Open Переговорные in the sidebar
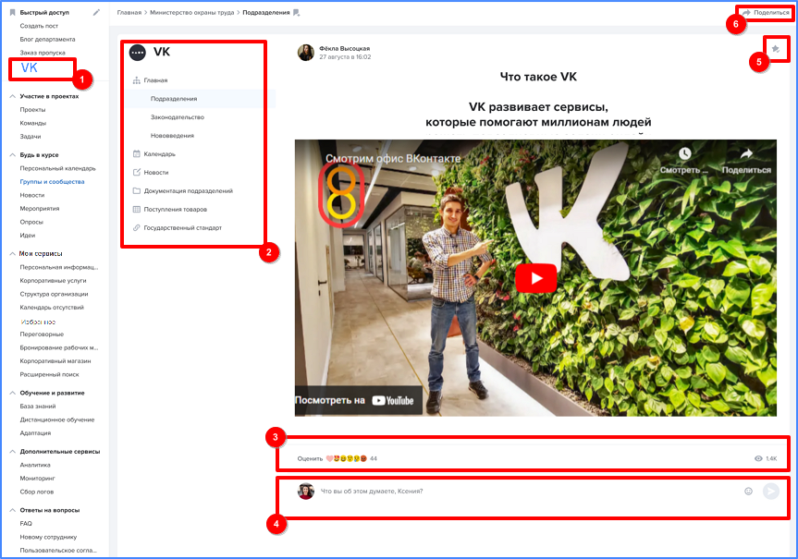 click(x=42, y=334)
